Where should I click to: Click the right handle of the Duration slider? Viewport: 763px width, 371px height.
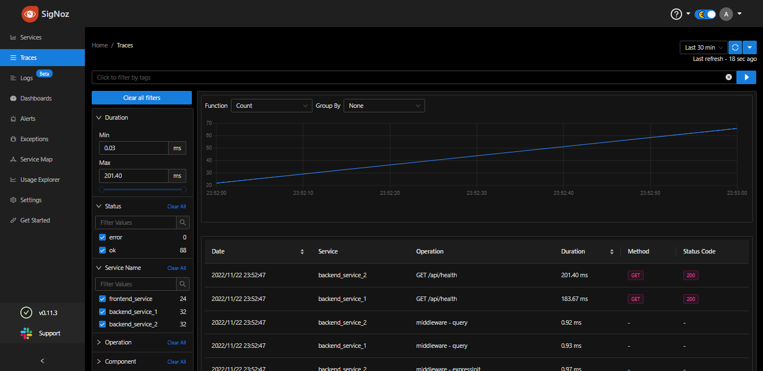pyautogui.click(x=183, y=190)
